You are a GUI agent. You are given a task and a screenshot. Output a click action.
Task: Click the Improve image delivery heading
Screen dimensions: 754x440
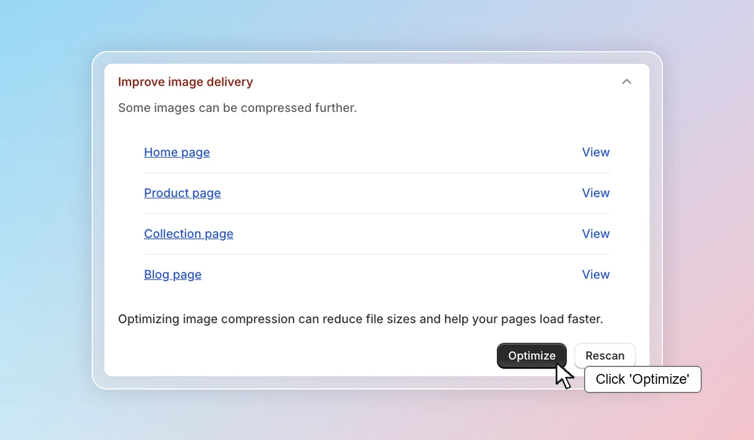tap(186, 82)
